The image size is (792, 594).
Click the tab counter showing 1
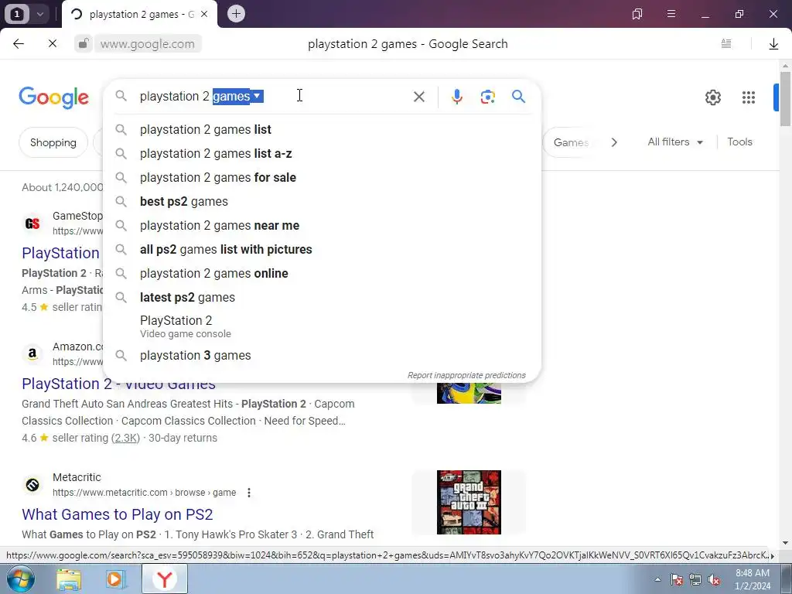(17, 14)
